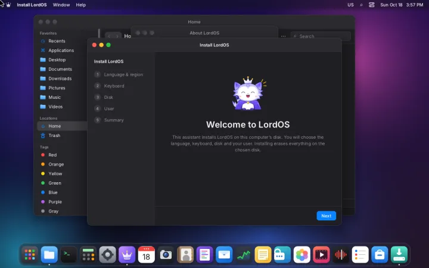Open Recents in the Files sidebar
429x268 pixels.
pos(62,41)
